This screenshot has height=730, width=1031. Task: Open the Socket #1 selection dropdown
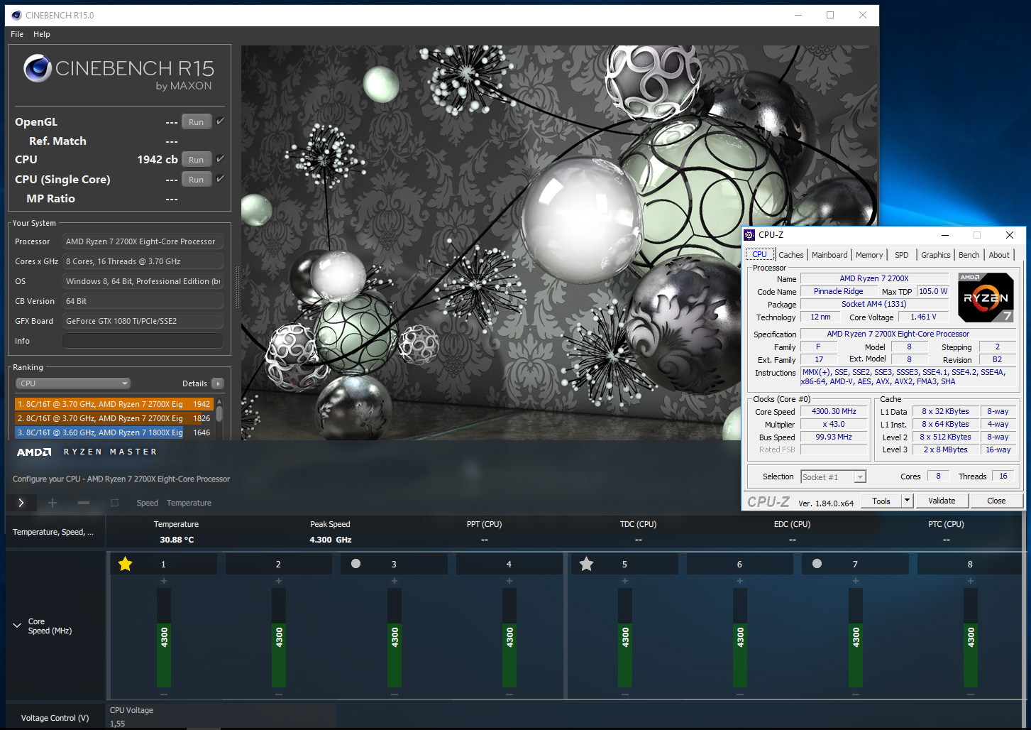coord(833,477)
